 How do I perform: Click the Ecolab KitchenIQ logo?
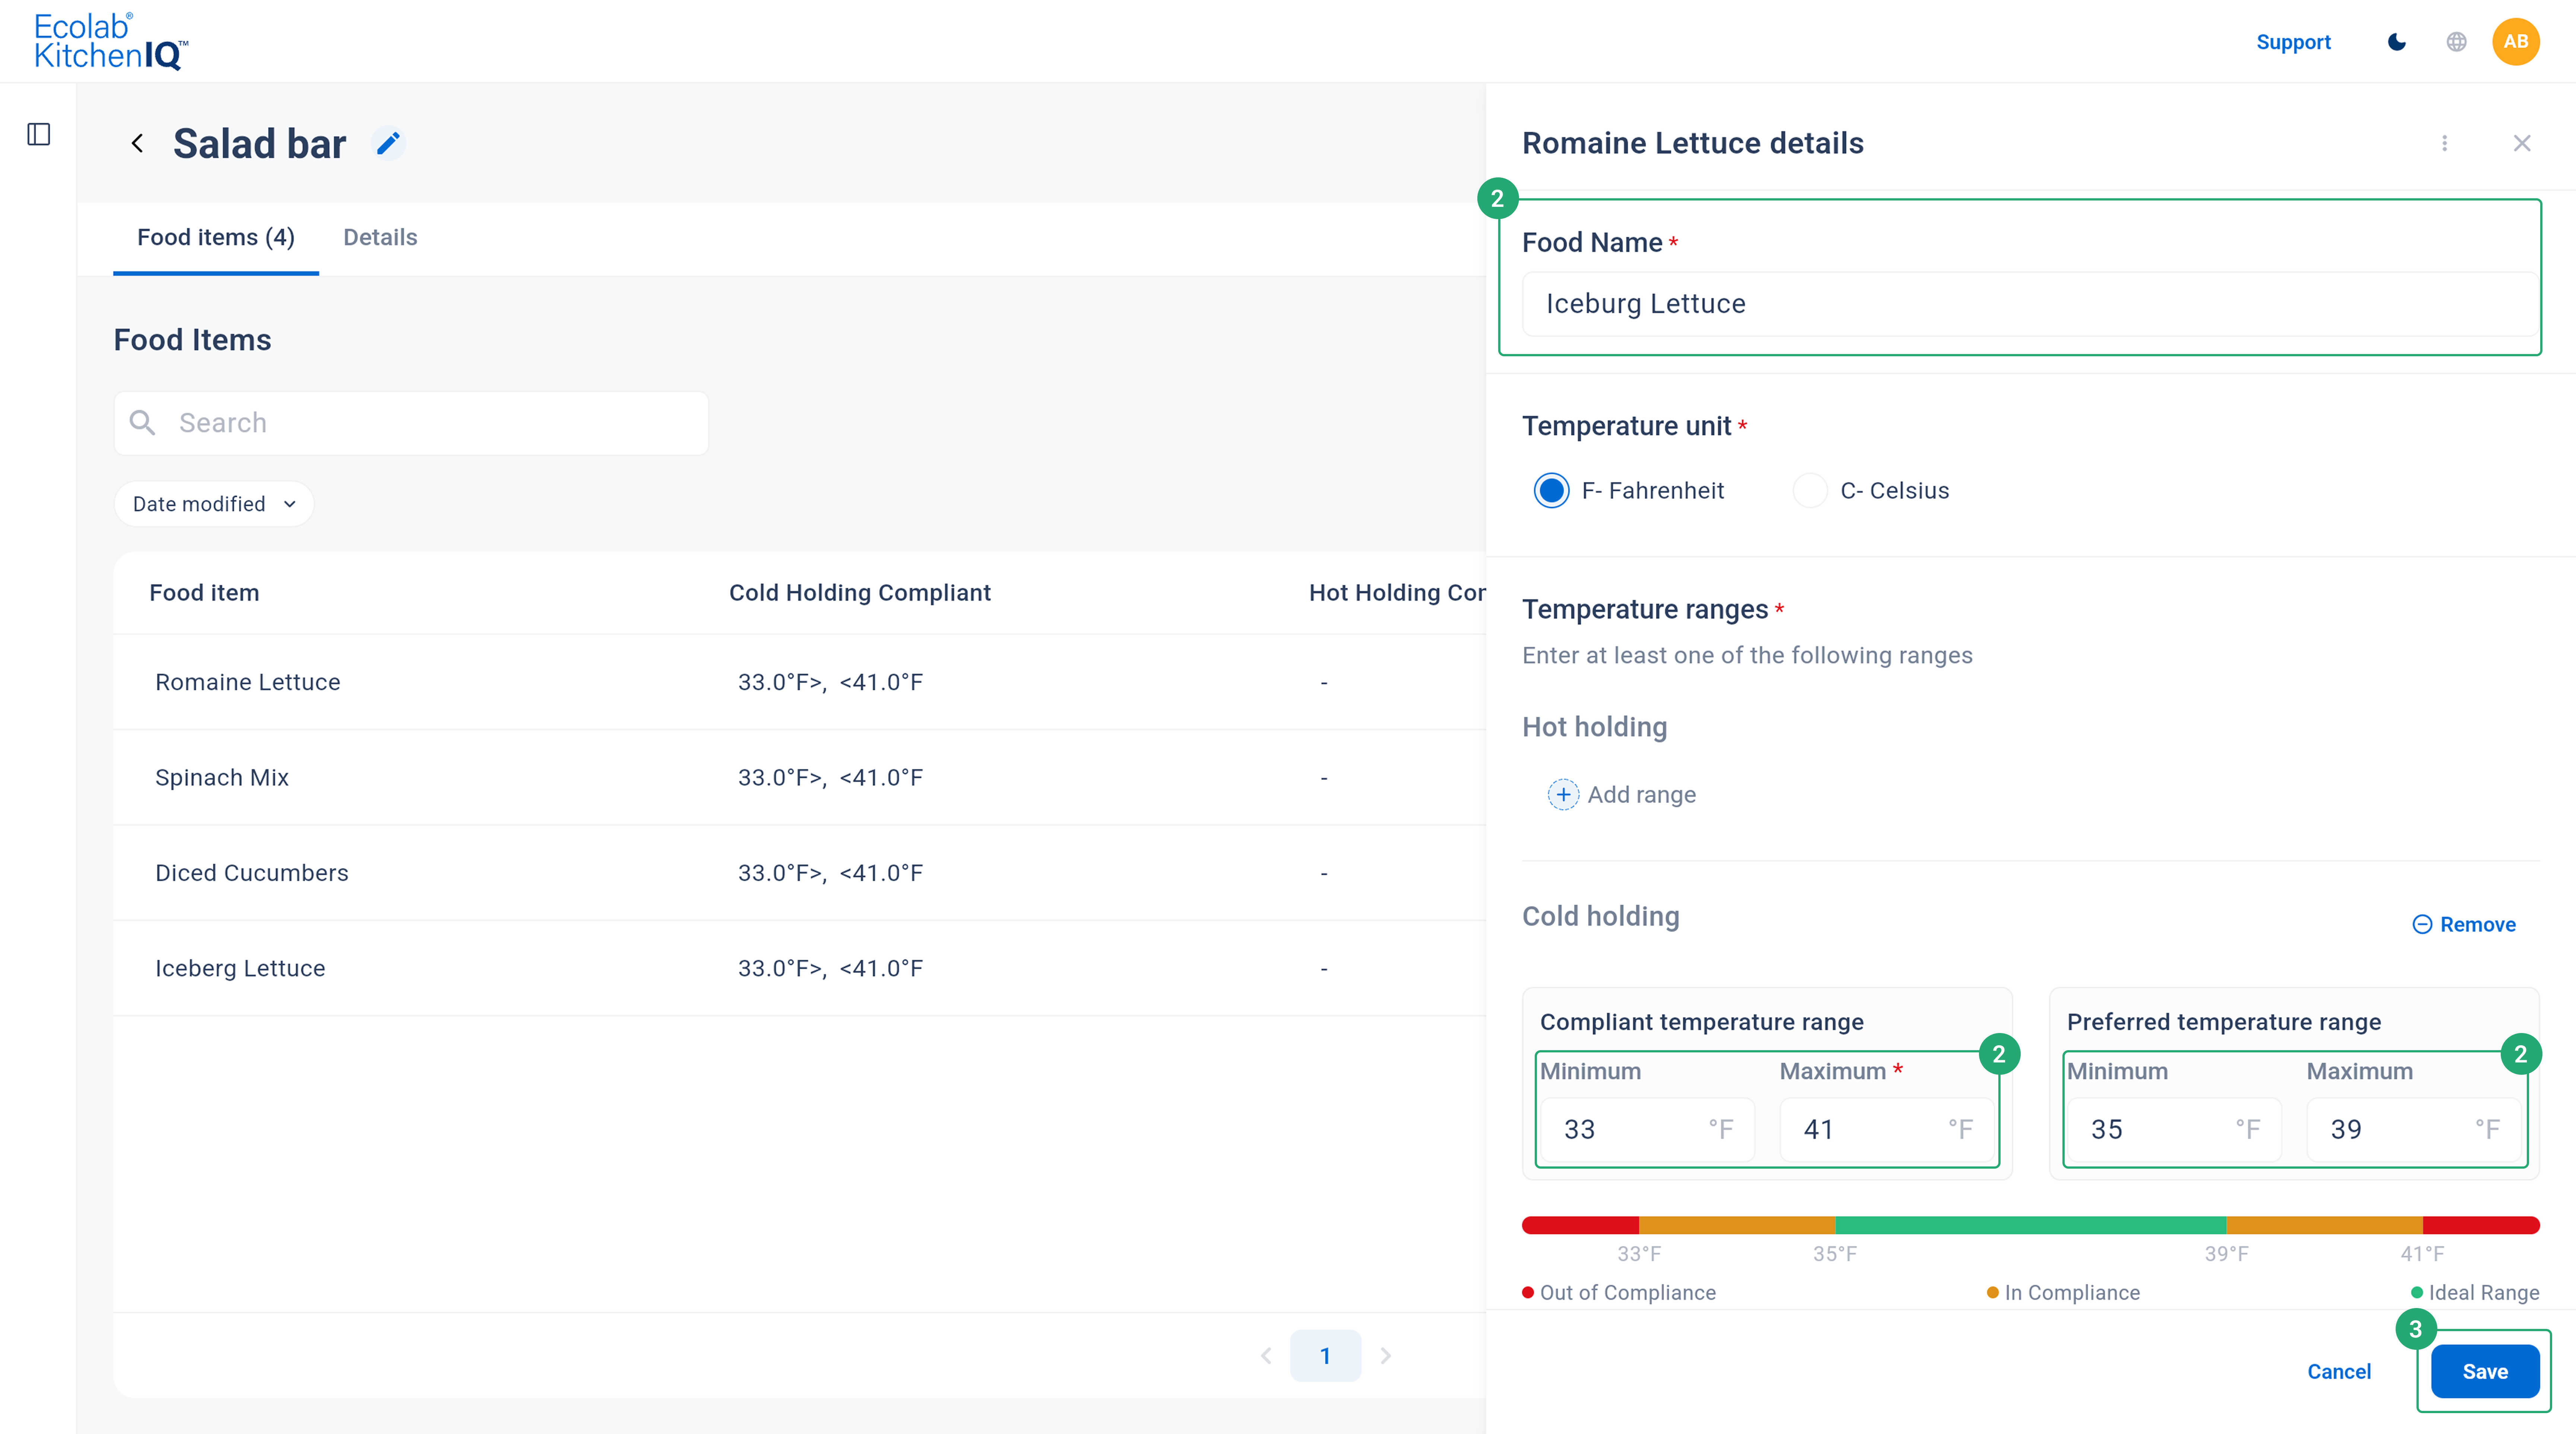pos(111,41)
